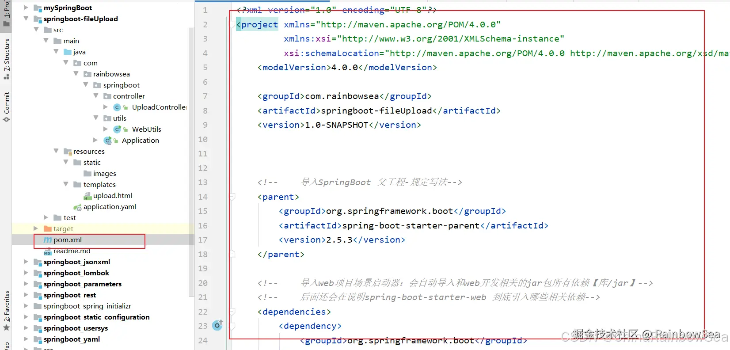Click the XMLSchema-instance URL on line 3
The width and height of the screenshot is (730, 350).
451,38
